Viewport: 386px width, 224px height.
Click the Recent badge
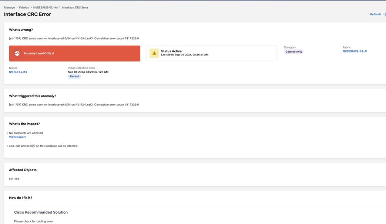pos(74,76)
